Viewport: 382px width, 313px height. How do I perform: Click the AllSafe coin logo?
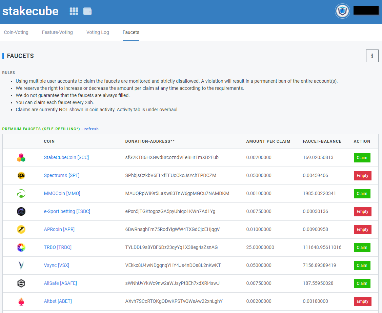(x=21, y=283)
